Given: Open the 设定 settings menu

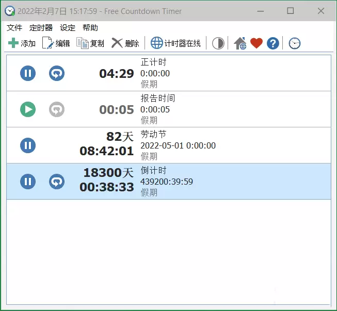Looking at the screenshot, I should pos(68,28).
